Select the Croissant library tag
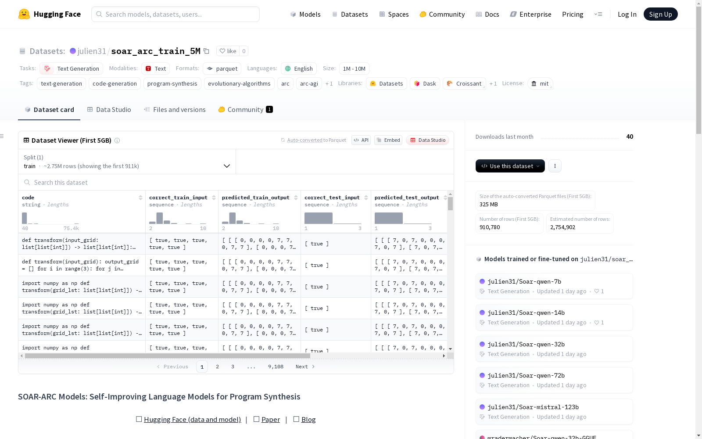702x439 pixels. click(464, 83)
